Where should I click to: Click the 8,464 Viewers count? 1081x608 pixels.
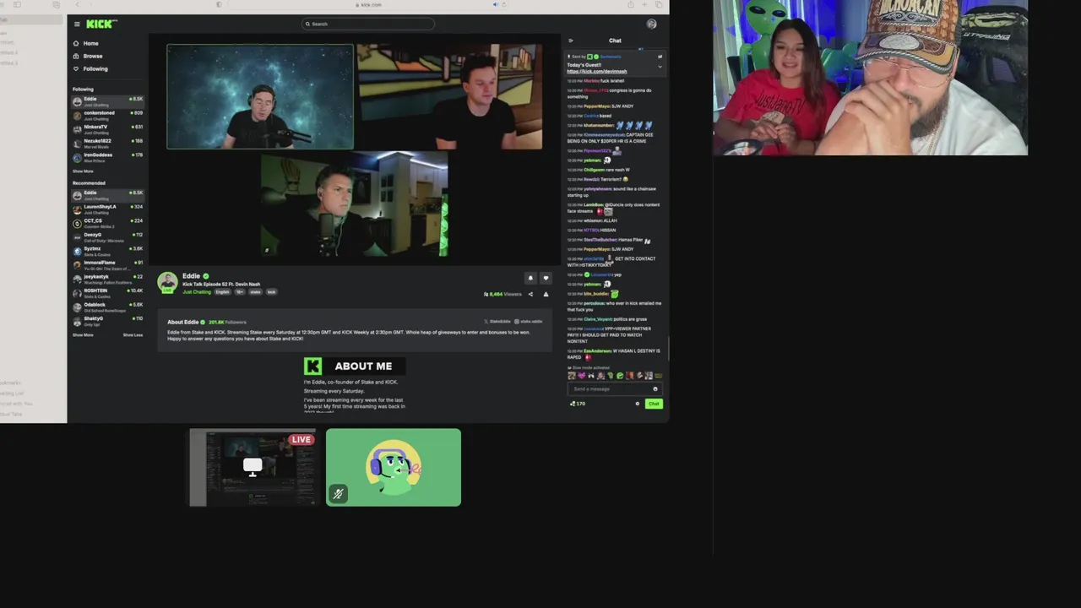click(502, 294)
